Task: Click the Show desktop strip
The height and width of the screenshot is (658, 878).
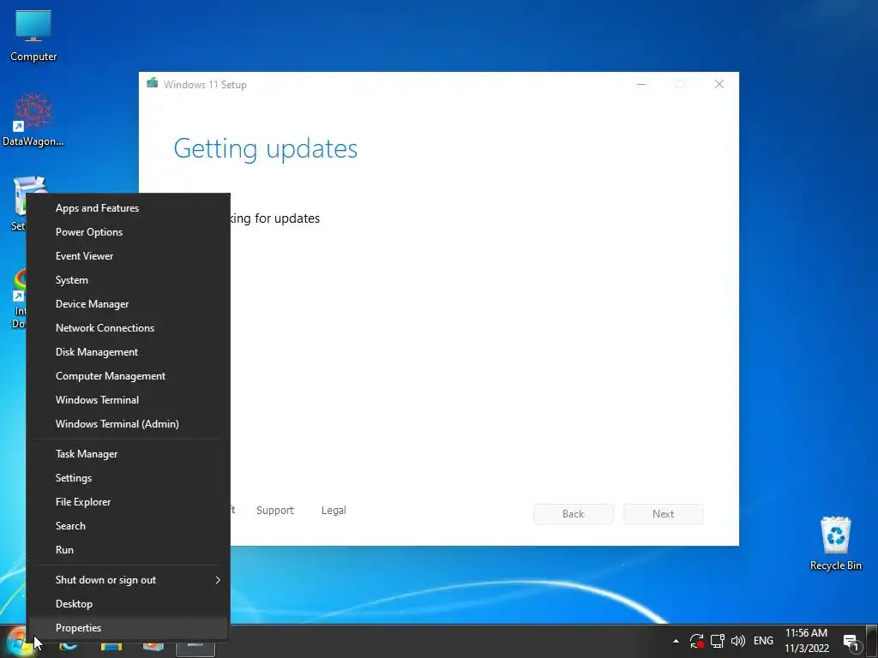Action: (x=872, y=641)
